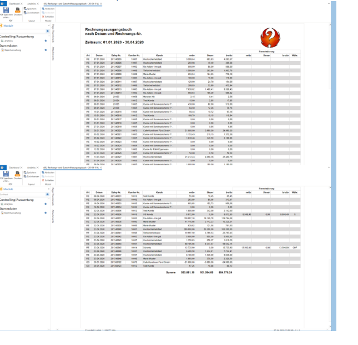
Task: Click the Suchtext search field in lower sidebar
Action: 21,195
